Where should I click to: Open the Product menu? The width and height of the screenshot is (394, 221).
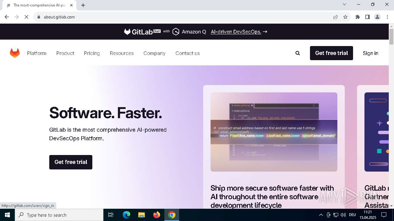click(65, 53)
